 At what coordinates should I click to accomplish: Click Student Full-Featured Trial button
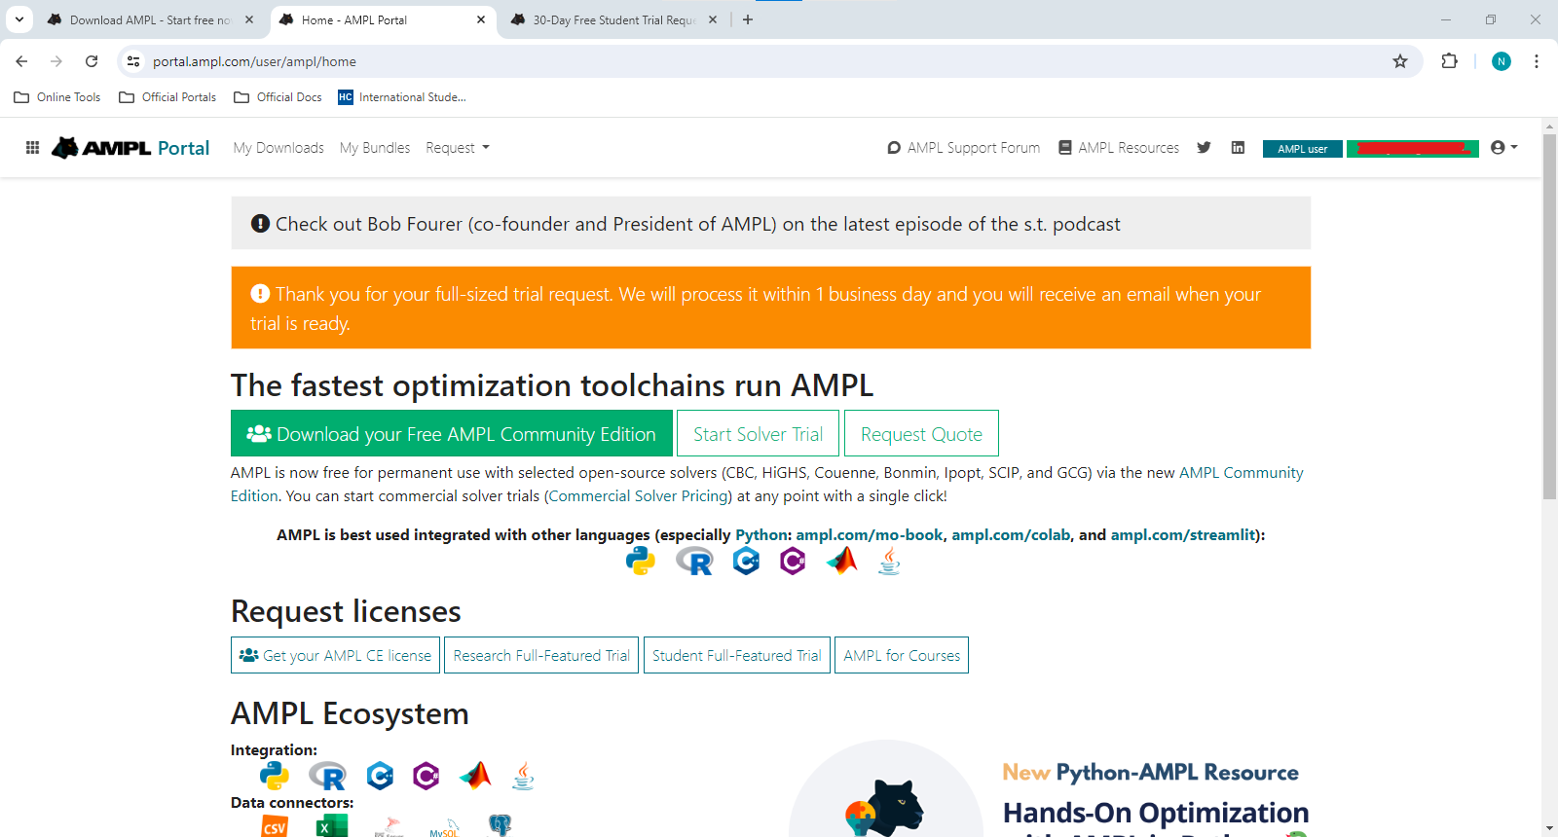(736, 655)
